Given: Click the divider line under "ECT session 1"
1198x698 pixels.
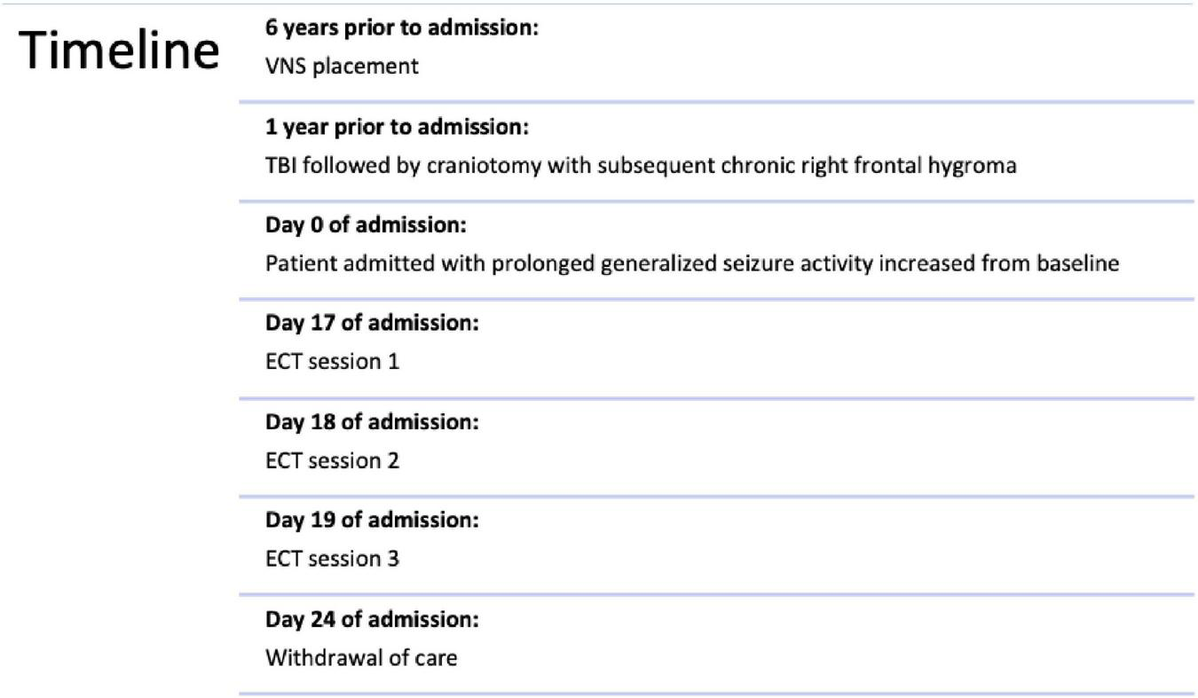Looking at the screenshot, I should [x=717, y=397].
